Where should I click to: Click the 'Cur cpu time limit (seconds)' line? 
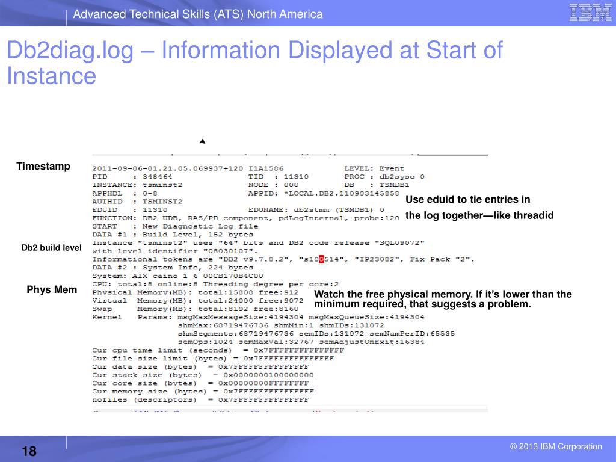(x=218, y=350)
